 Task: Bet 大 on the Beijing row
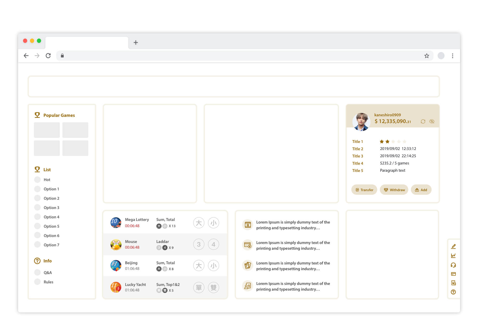coord(199,265)
